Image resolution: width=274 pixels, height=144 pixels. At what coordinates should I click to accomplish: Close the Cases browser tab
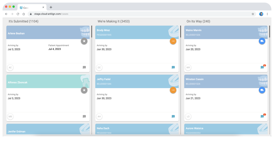43,7
